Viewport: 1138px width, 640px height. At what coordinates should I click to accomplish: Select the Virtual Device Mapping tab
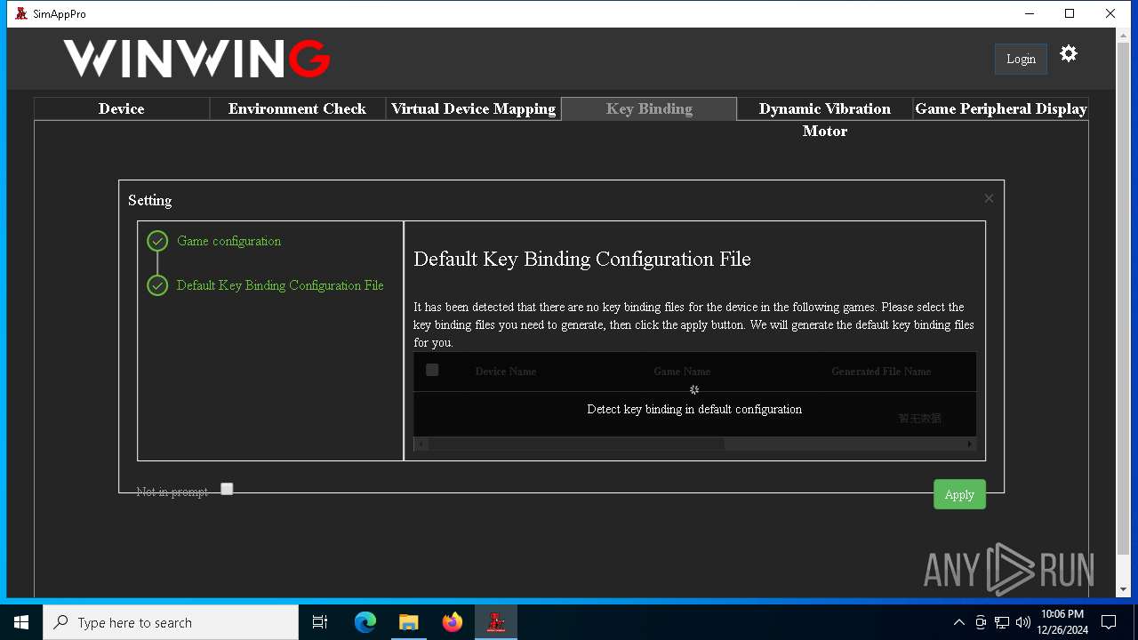(473, 108)
